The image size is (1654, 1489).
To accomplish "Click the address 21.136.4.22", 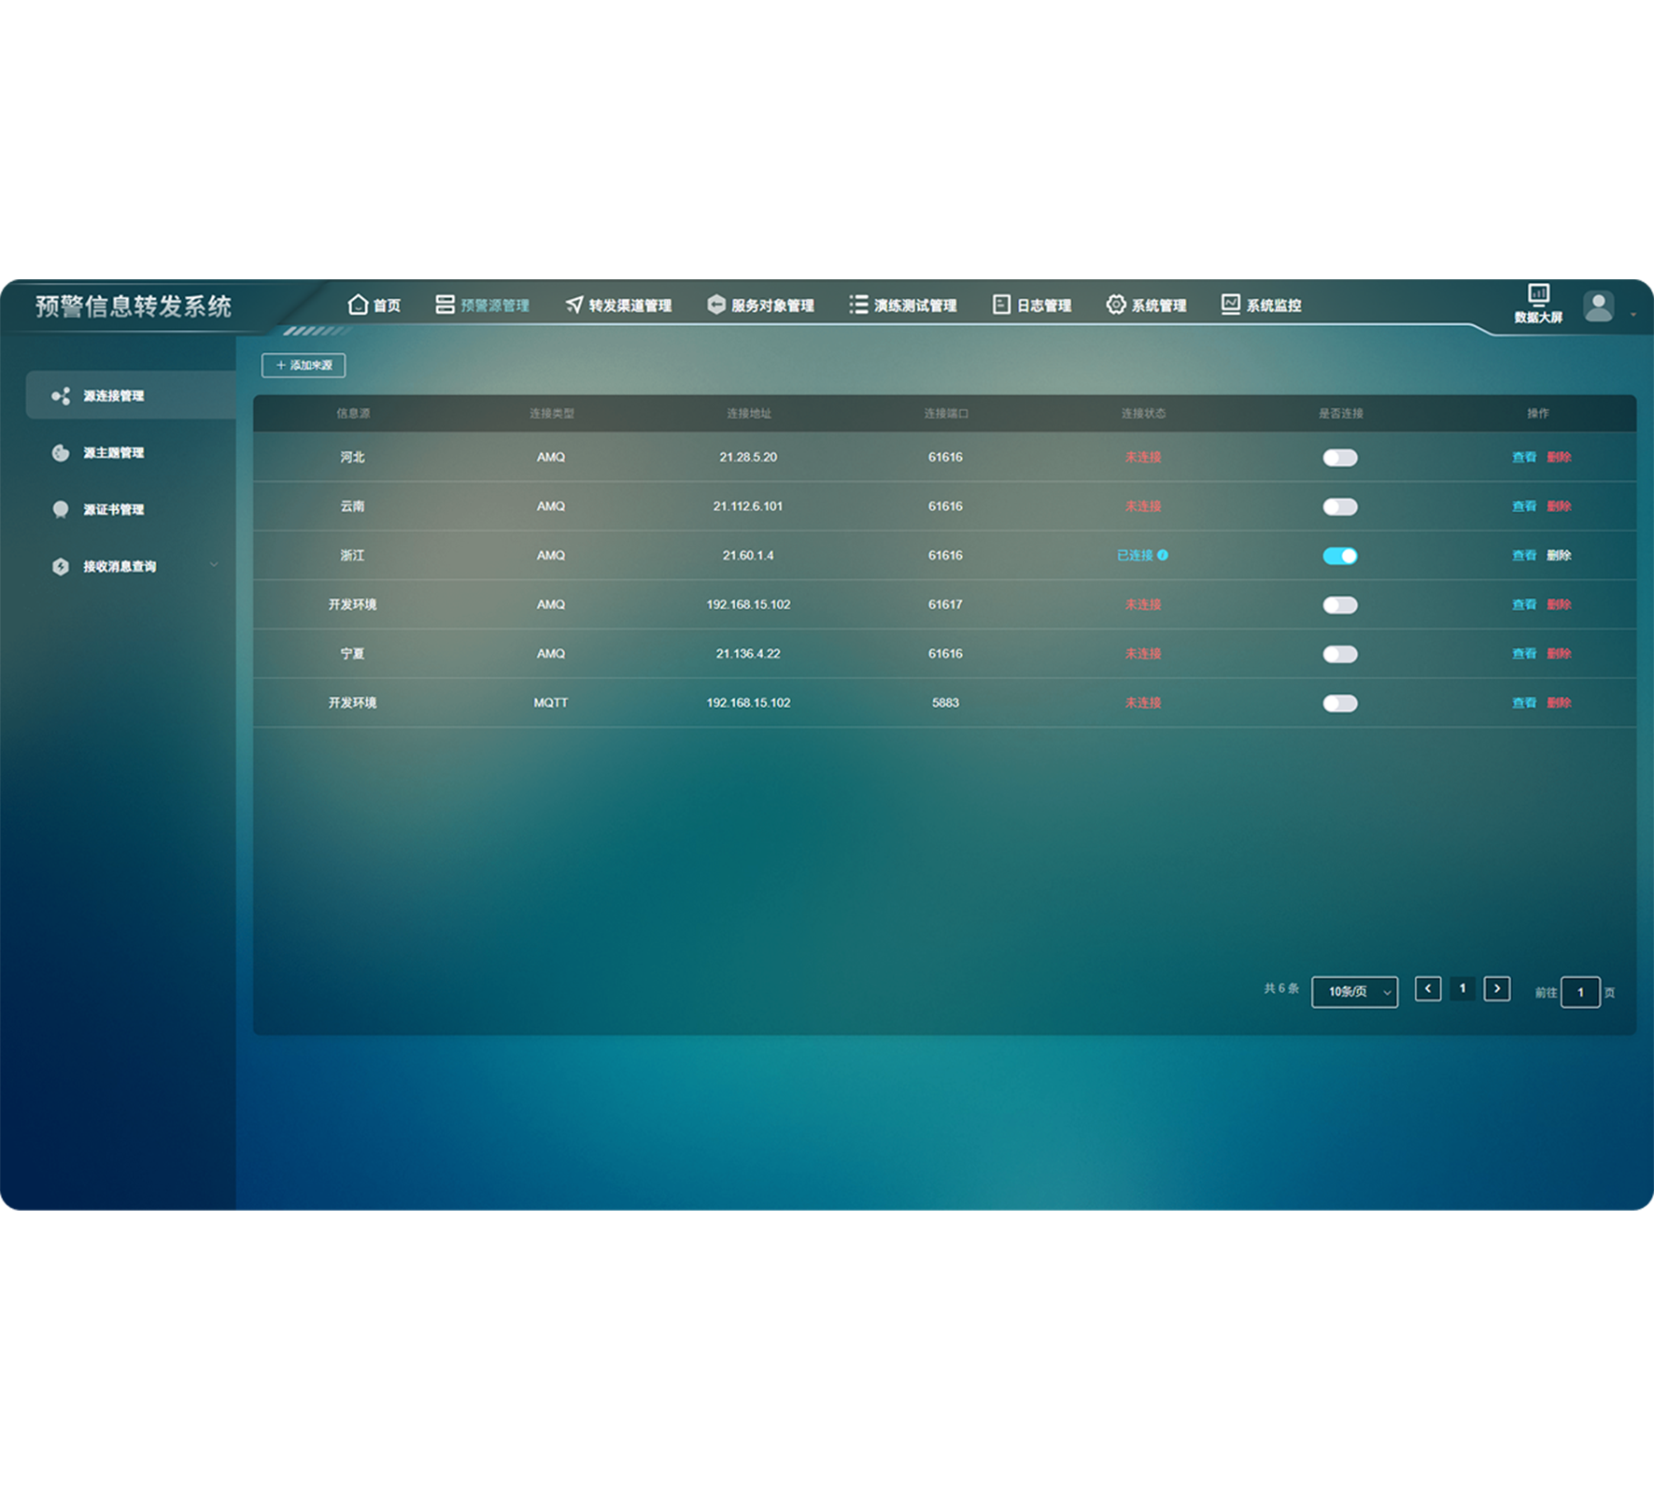I will 748,653.
